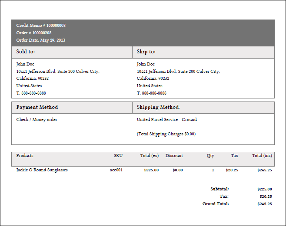
Task: Click the Grand Total amount $245.25
Action: tap(265, 204)
